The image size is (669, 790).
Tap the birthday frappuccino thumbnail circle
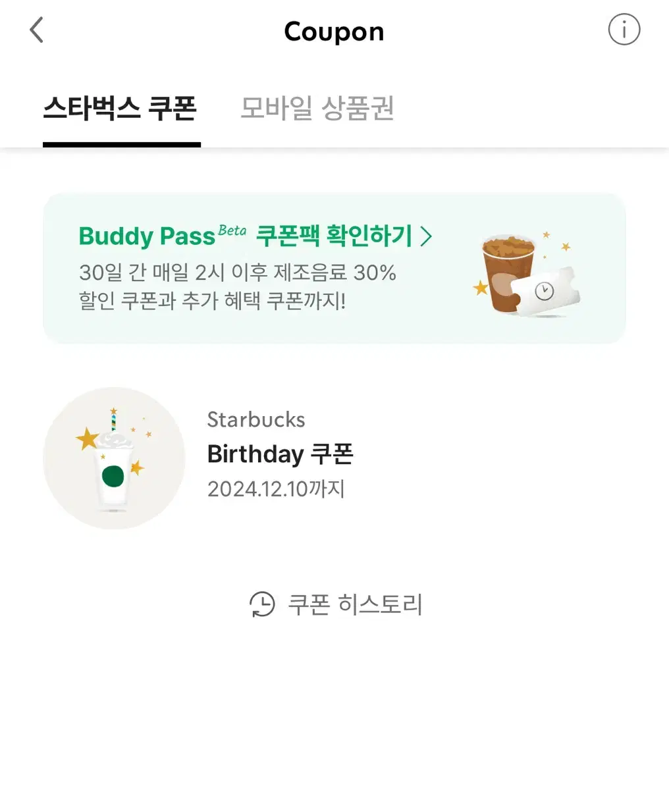point(114,458)
